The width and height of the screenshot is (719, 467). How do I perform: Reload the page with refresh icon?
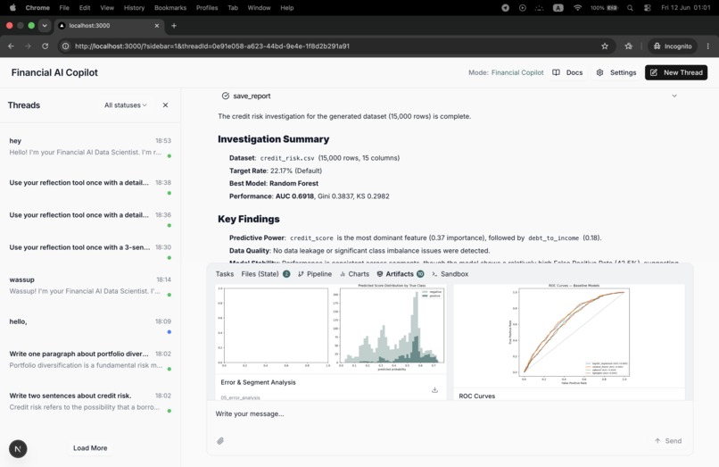[45, 46]
